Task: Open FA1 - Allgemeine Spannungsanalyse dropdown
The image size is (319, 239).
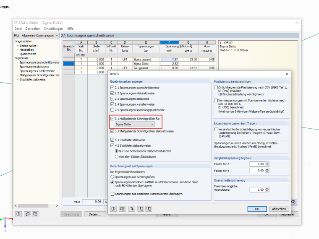Action: pos(37,36)
